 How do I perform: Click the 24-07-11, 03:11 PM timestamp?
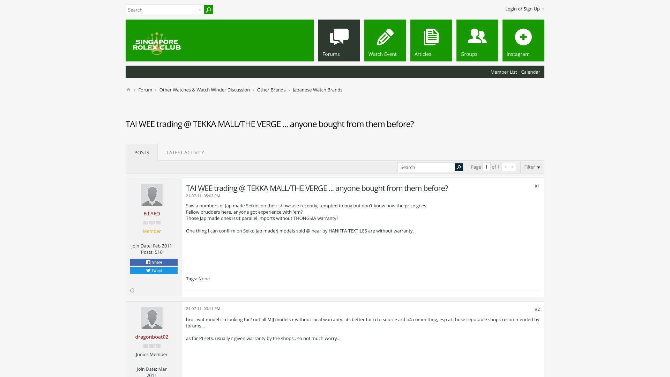tap(203, 309)
